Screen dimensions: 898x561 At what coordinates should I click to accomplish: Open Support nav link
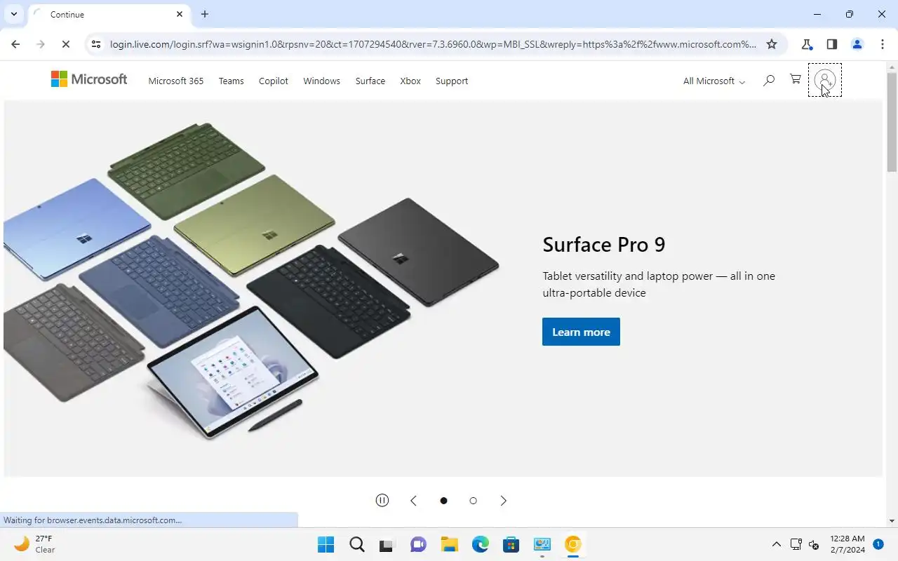pos(452,81)
